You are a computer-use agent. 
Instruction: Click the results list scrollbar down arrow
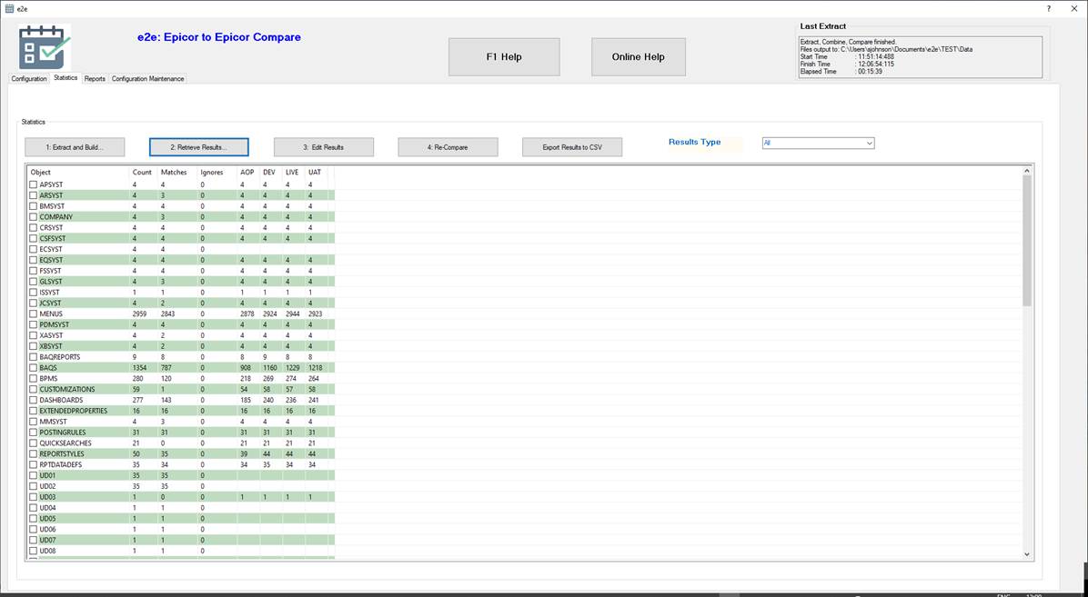coord(1027,554)
